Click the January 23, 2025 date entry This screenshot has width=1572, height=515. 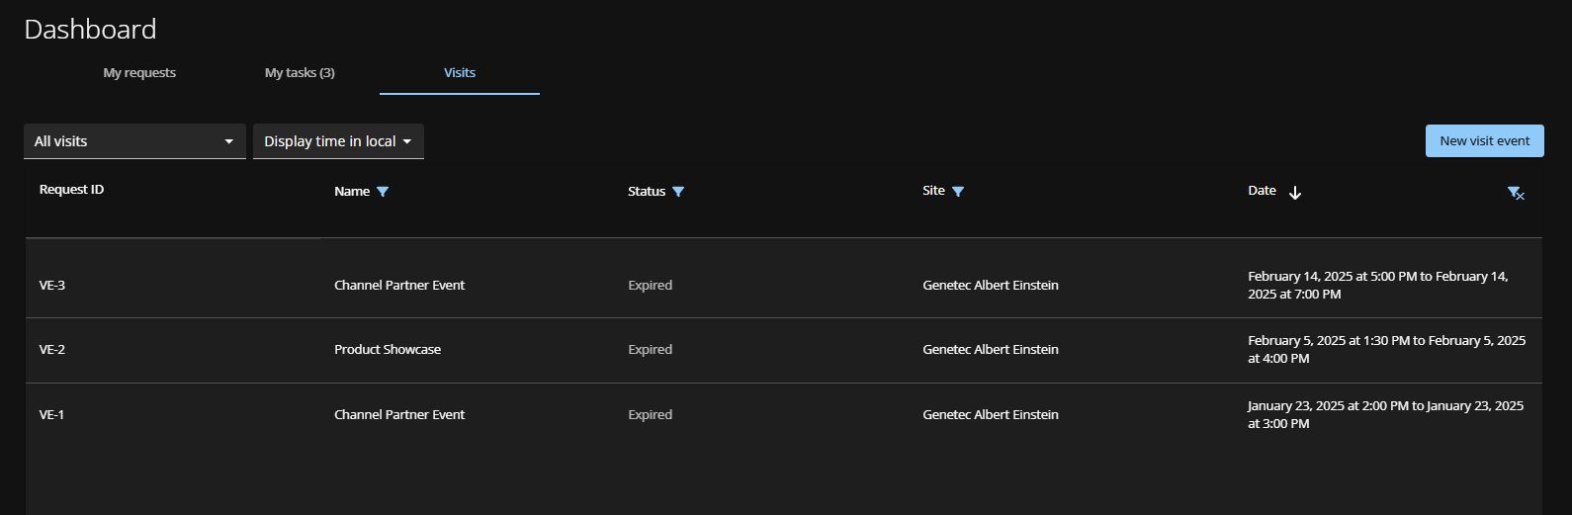pyautogui.click(x=1384, y=414)
